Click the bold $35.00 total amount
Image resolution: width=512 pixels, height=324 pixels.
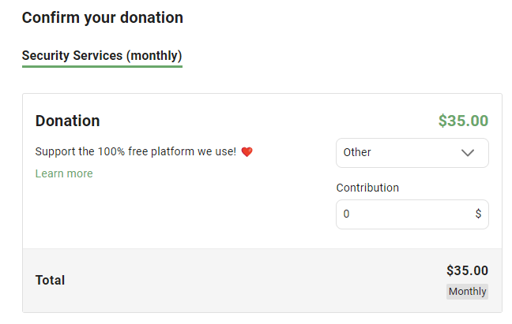[467, 270]
